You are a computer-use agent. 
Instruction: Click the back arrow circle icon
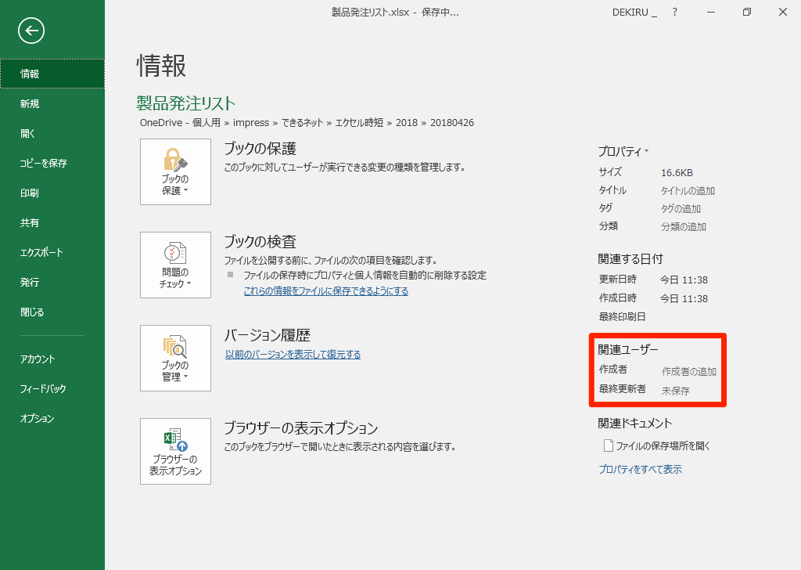tap(31, 31)
